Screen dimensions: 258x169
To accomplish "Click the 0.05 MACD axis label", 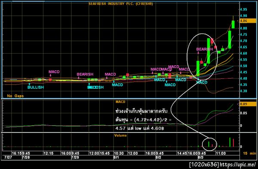I will [x=243, y=113].
